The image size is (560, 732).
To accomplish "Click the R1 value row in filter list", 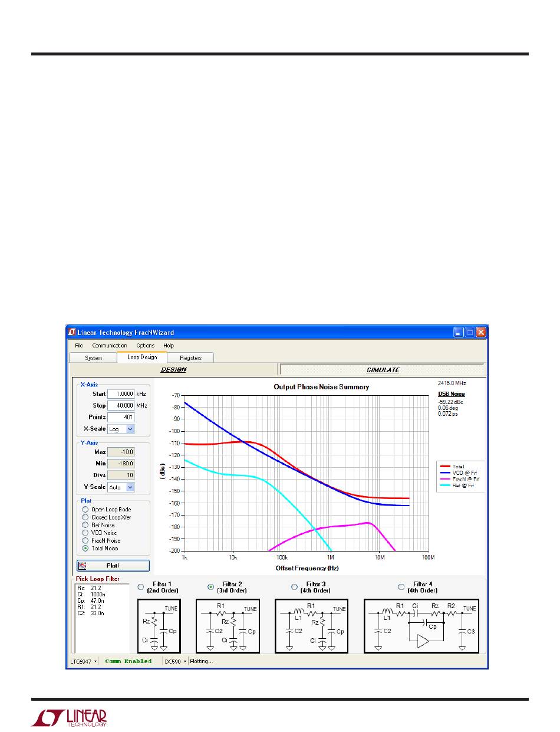I will coord(89,606).
